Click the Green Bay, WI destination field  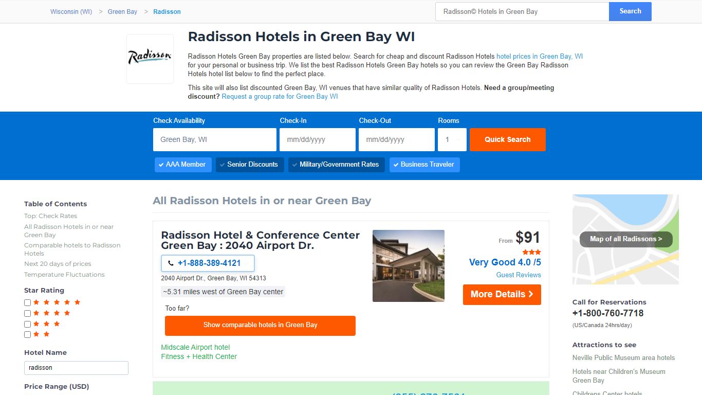pos(215,139)
